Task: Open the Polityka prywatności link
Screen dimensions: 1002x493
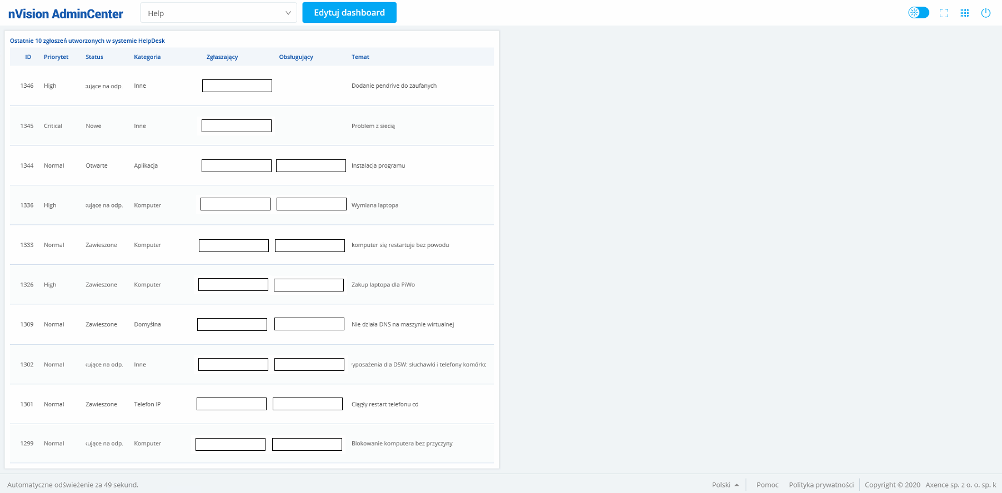Action: coord(821,485)
